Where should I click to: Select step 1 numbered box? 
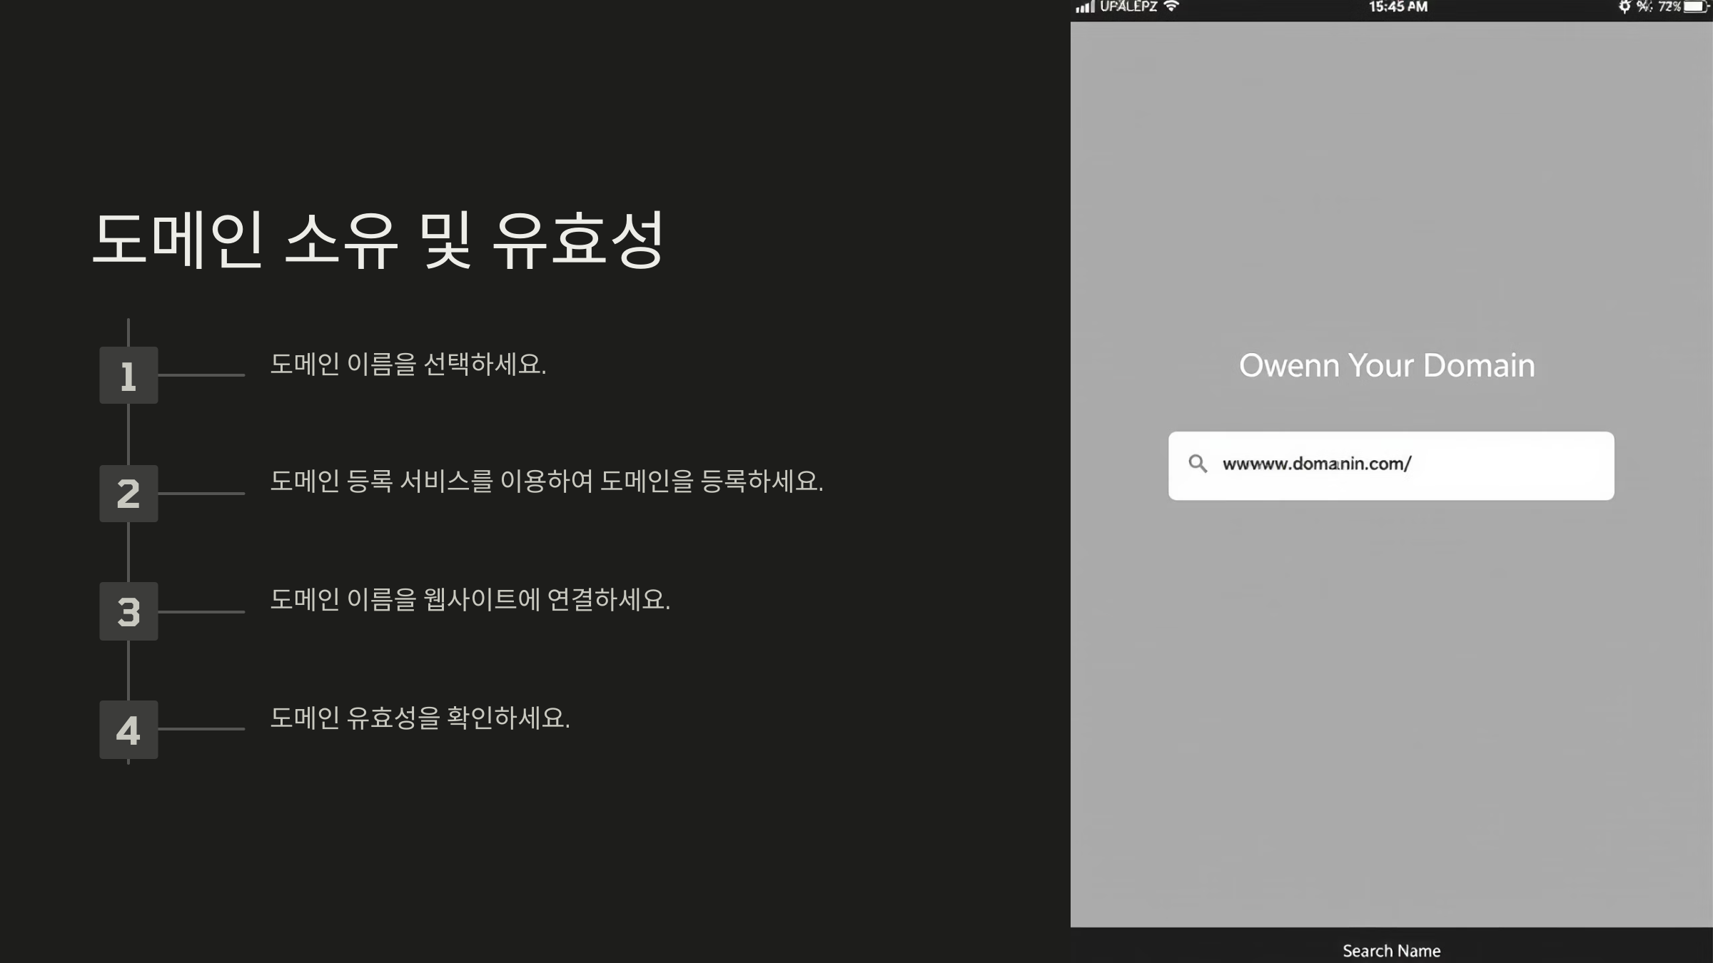coord(128,374)
